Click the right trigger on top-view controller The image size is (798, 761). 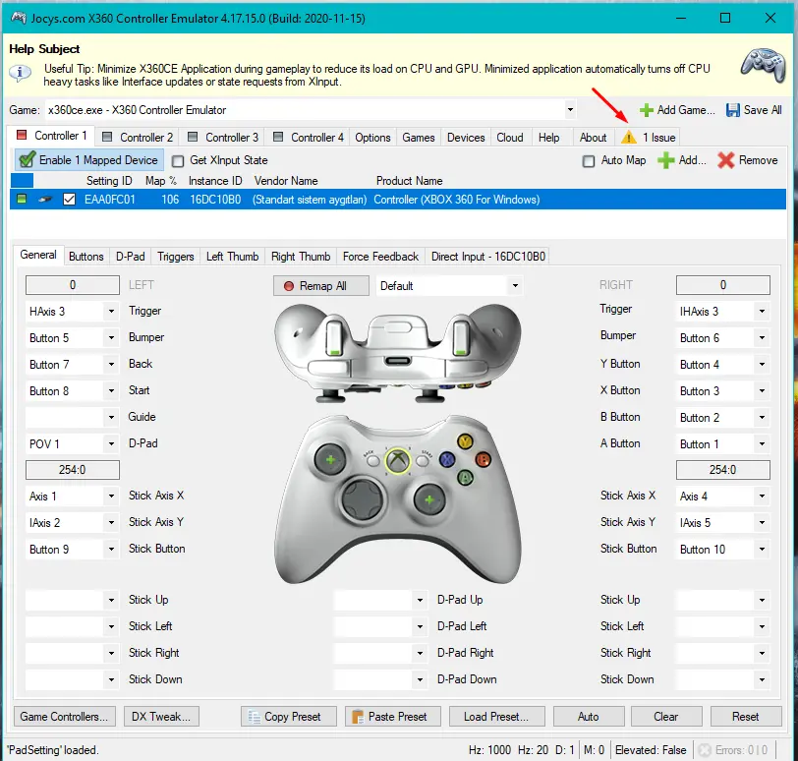(461, 336)
